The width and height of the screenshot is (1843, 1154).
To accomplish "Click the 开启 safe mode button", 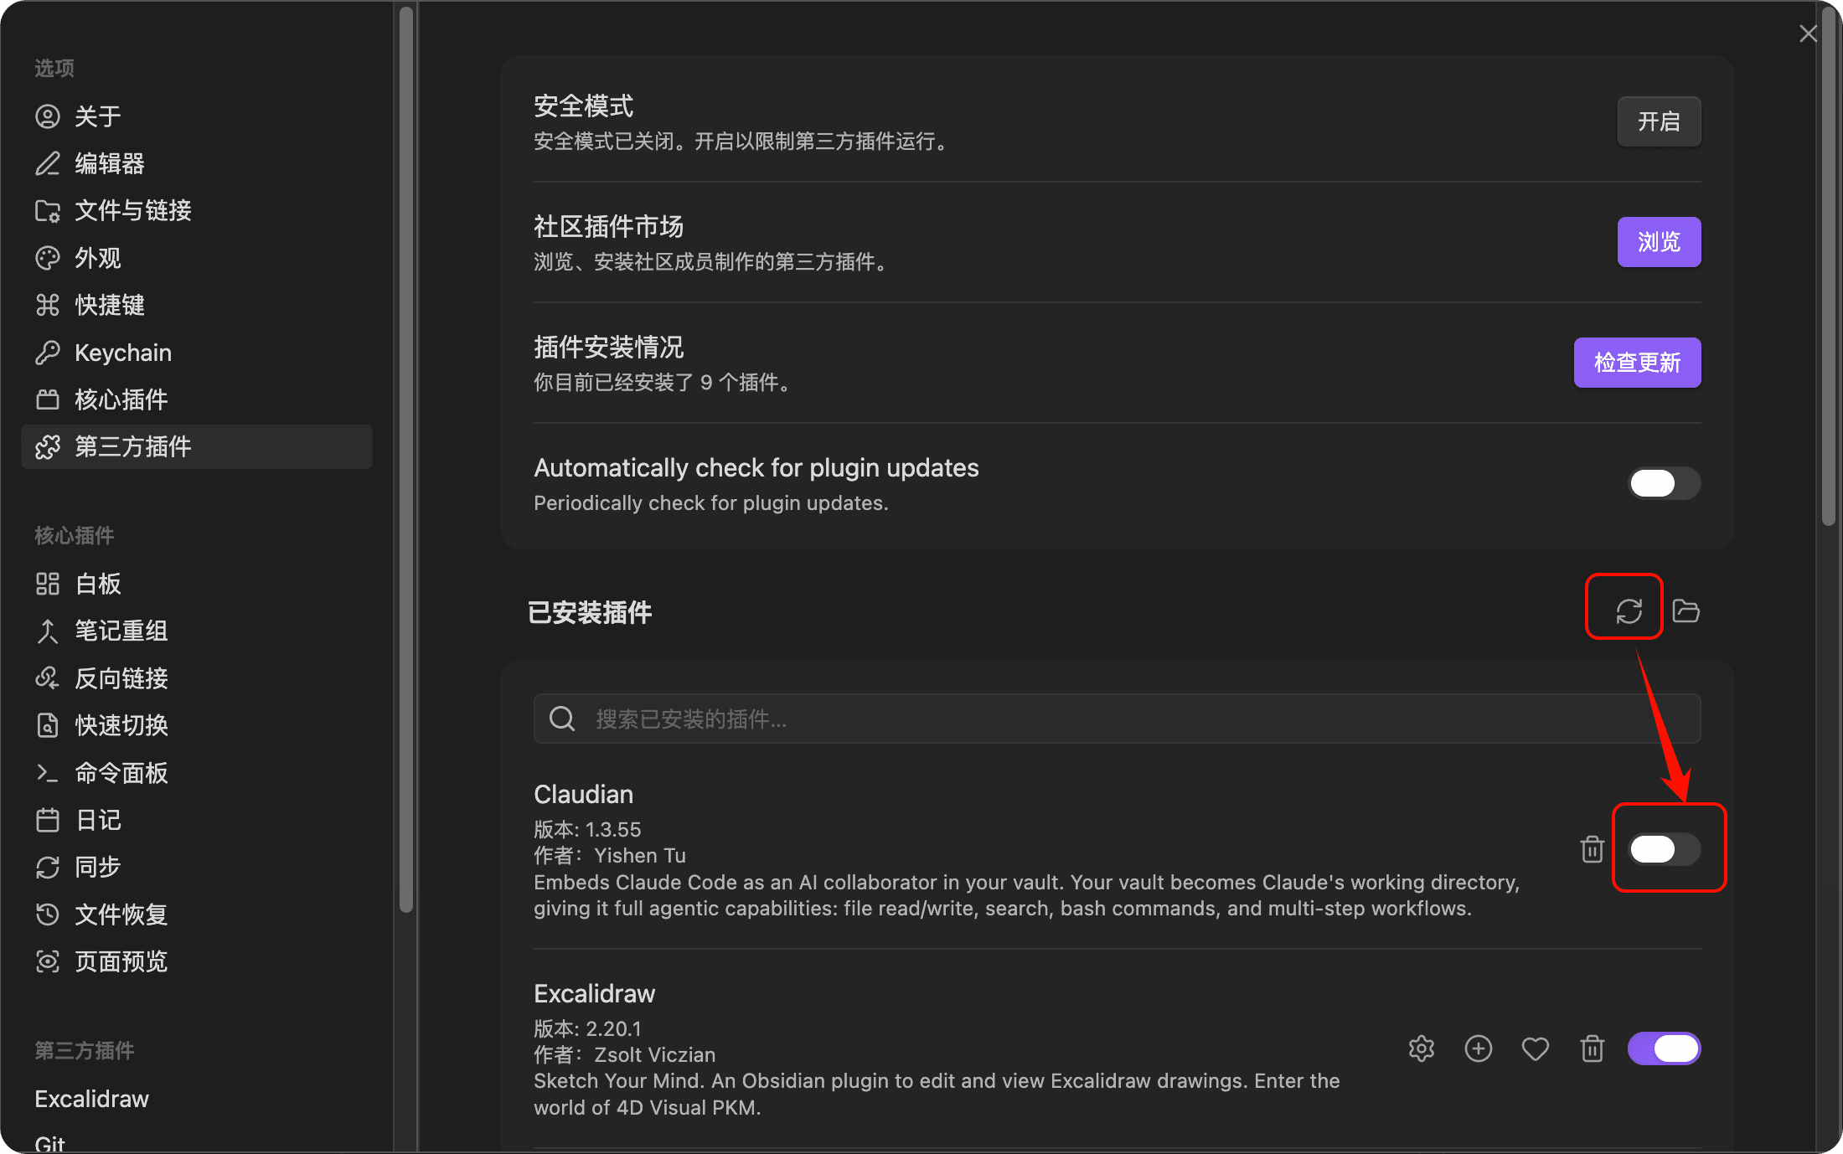I will pyautogui.click(x=1658, y=121).
